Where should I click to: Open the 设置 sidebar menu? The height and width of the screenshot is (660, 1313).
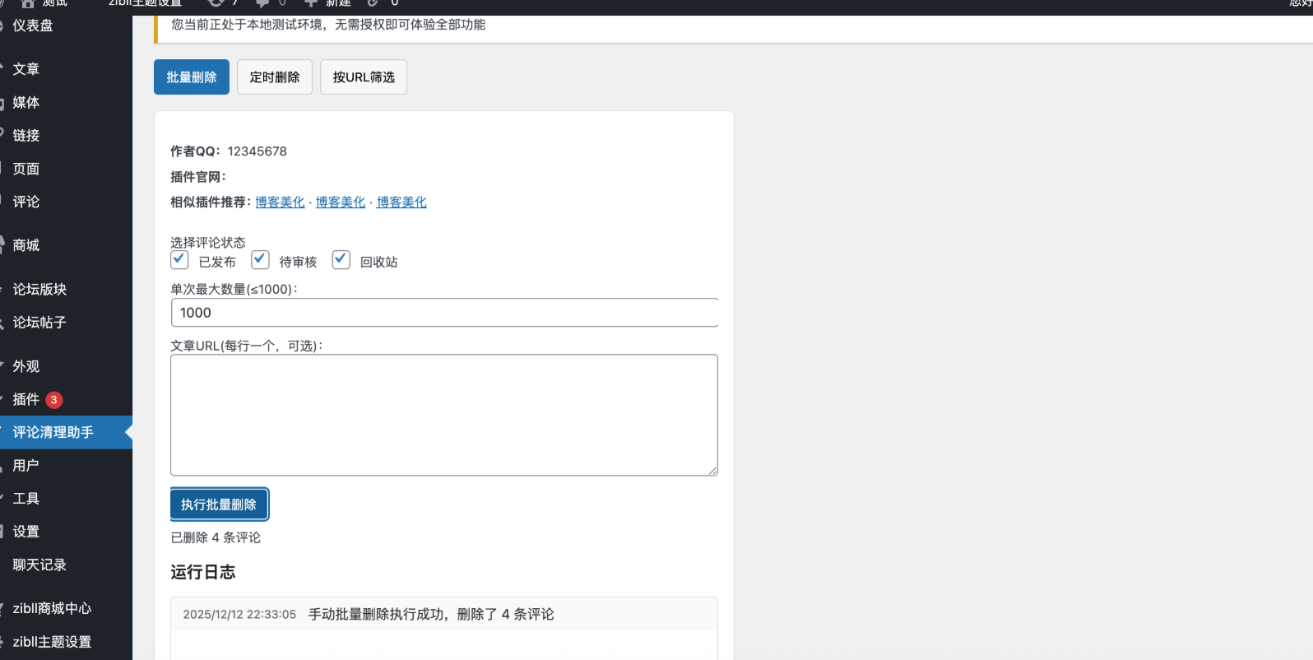pyautogui.click(x=66, y=532)
